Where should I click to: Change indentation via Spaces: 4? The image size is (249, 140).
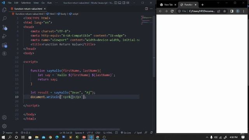(79, 133)
